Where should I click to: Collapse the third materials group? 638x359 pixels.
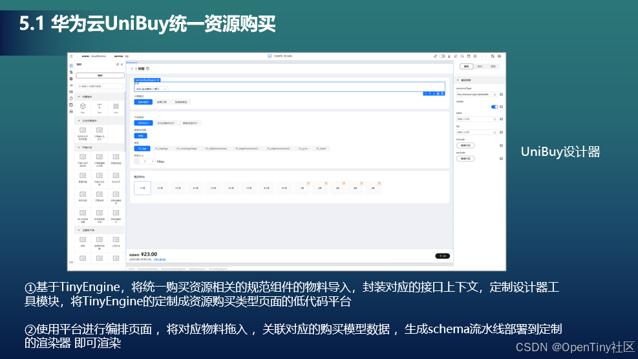[79, 147]
